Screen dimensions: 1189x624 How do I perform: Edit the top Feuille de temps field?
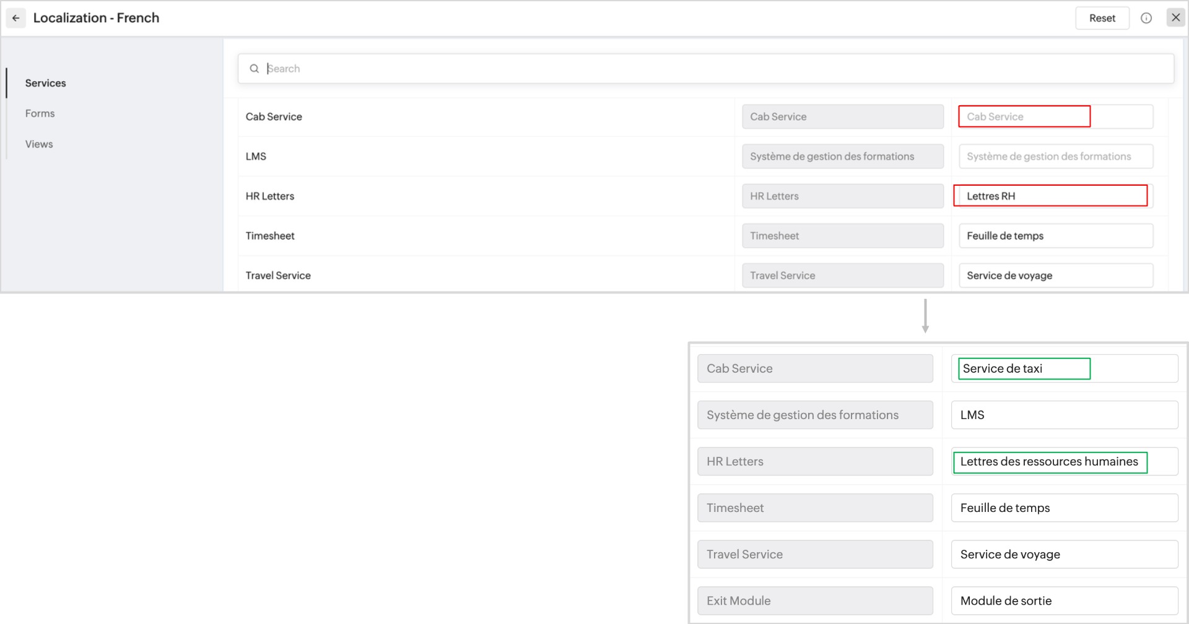point(1055,236)
